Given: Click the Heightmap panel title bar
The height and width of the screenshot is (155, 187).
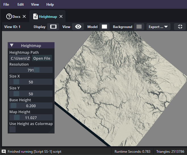Looking at the screenshot, I should click(x=31, y=45).
